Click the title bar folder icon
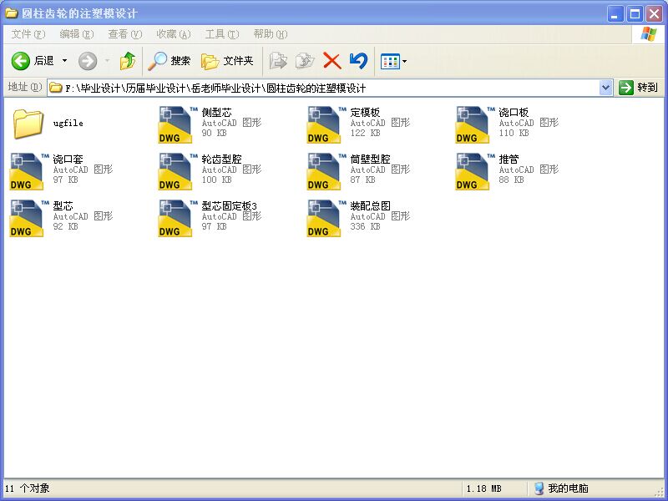 coord(11,13)
